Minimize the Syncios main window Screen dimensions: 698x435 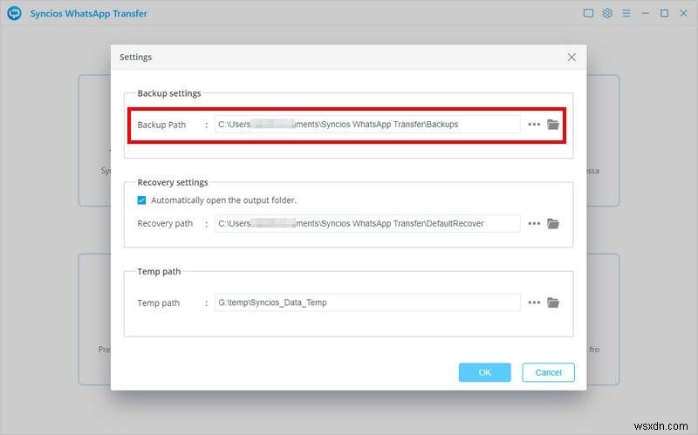pos(645,13)
